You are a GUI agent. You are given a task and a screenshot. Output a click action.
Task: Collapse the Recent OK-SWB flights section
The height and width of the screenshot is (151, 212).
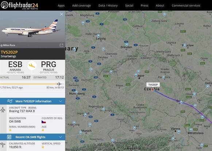(32, 137)
